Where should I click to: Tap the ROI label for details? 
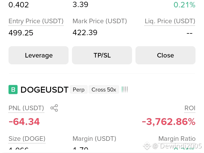(x=190, y=108)
